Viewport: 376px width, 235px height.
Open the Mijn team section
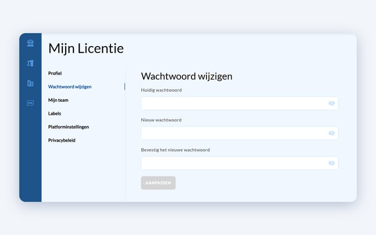click(x=58, y=100)
